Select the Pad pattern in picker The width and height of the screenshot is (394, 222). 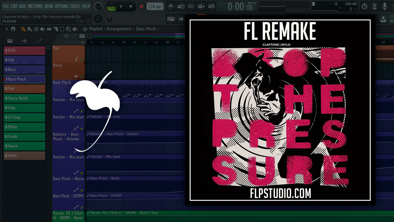click(x=24, y=88)
